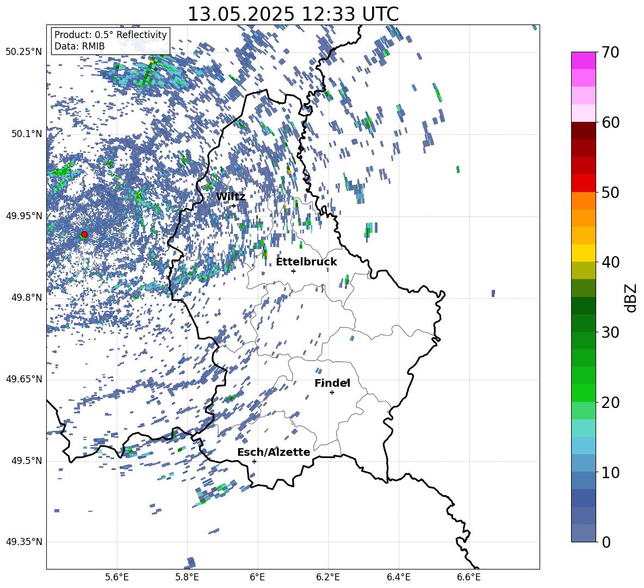
Task: Click the Ettelbruck station cross marker
Action: [x=293, y=271]
